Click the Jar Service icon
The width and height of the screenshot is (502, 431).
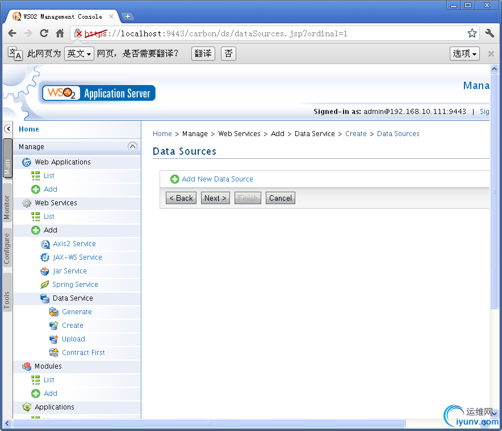click(x=45, y=271)
